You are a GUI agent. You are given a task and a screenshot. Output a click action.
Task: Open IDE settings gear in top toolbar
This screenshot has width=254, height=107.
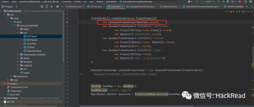(x=251, y=2)
